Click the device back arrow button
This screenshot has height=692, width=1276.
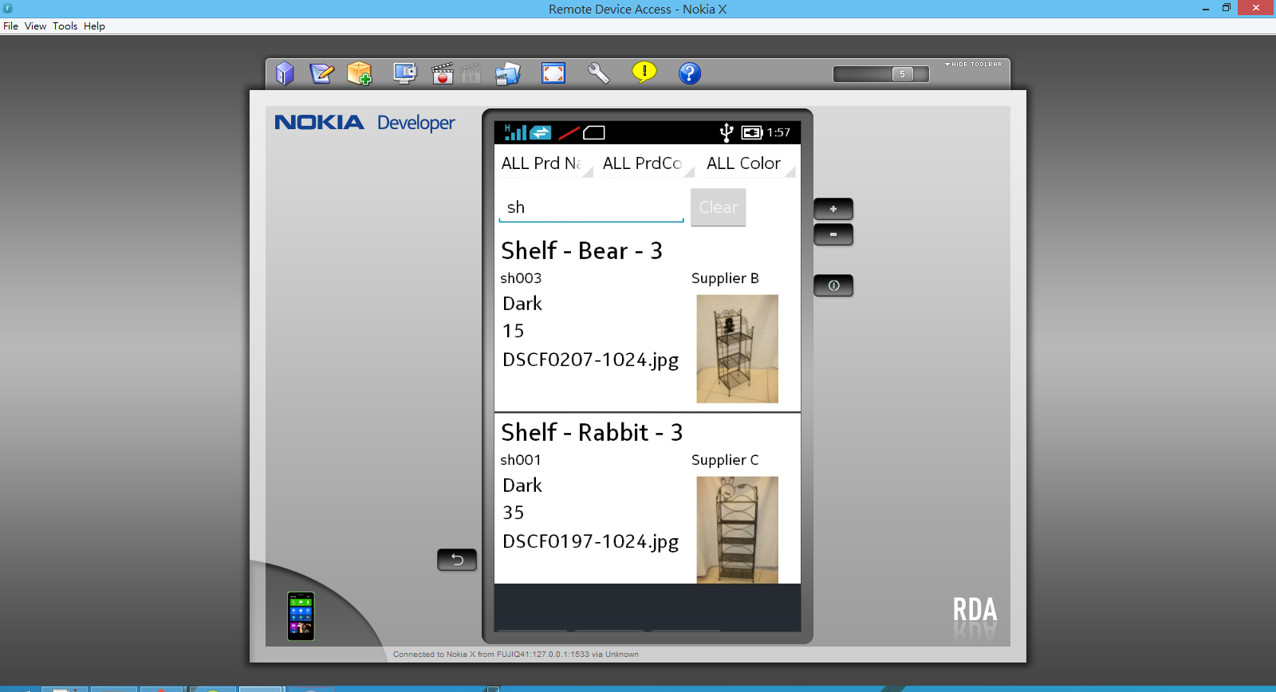coord(457,560)
